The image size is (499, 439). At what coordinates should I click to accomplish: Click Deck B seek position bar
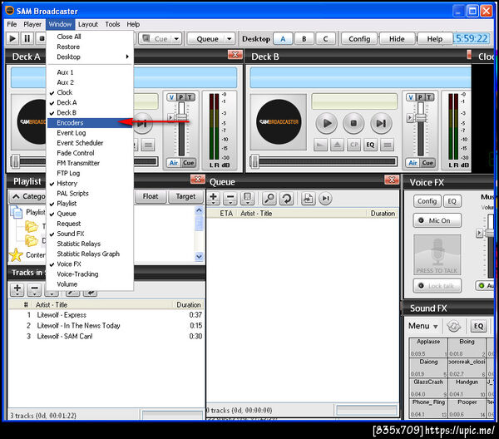point(324,161)
